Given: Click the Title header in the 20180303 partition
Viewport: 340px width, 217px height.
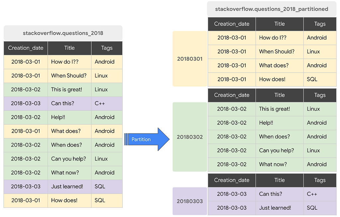Looking at the screenshot, I should click(279, 180).
